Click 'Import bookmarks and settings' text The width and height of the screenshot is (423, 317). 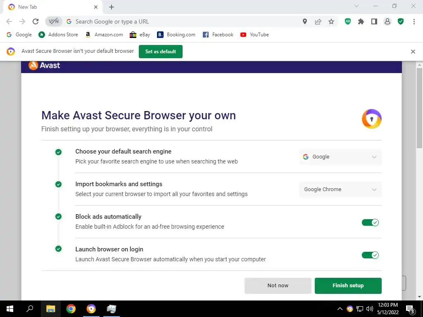point(119,184)
